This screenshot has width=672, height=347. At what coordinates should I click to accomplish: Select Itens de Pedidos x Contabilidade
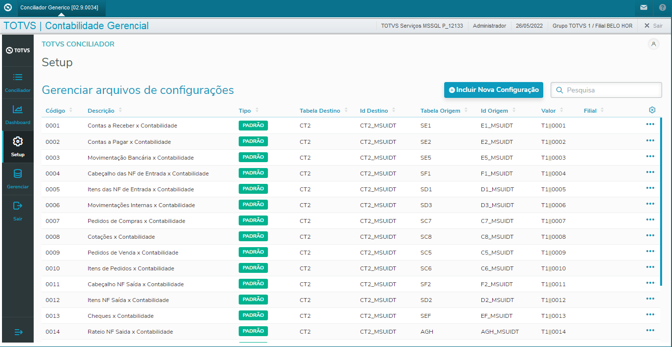351,268
